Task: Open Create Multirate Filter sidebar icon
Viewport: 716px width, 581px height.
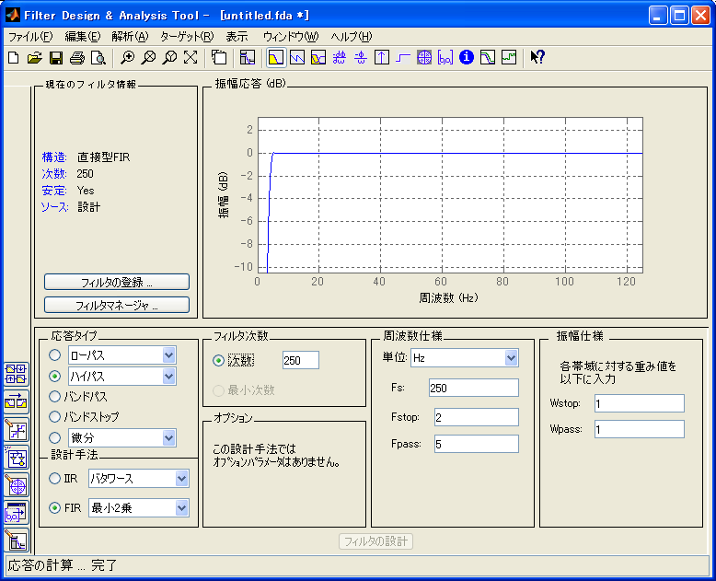Action: (16, 374)
